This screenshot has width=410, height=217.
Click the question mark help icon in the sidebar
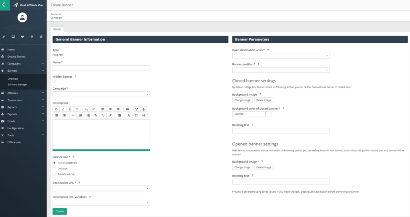(32, 37)
